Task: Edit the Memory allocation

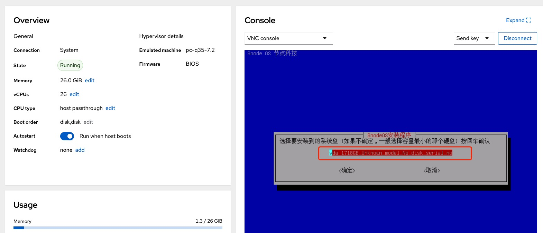Action: tap(90, 81)
